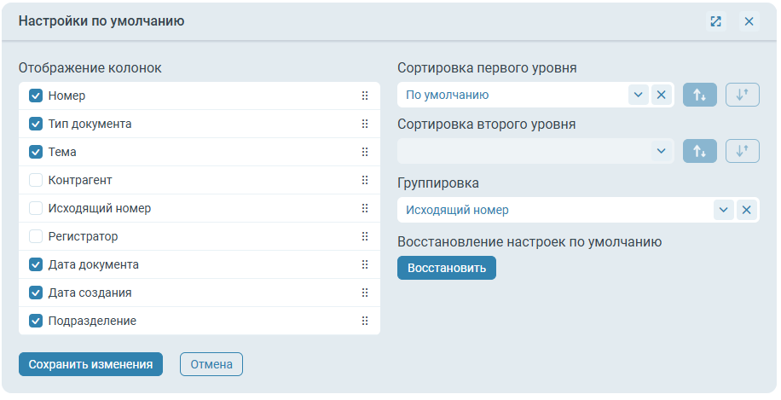781x400 pixels.
Task: Open the 'Группировка' dropdown list
Action: (723, 210)
